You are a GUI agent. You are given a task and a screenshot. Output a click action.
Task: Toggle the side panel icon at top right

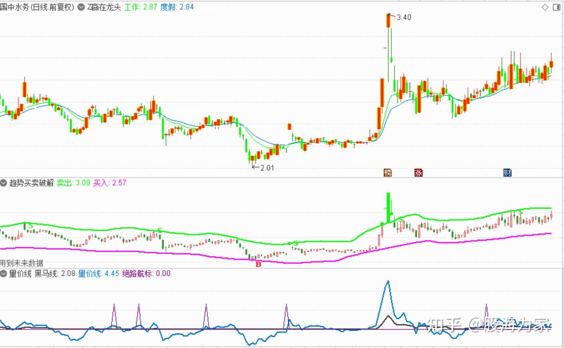[x=556, y=7]
